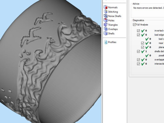Open Profiles from the sidebar

pos(112,42)
